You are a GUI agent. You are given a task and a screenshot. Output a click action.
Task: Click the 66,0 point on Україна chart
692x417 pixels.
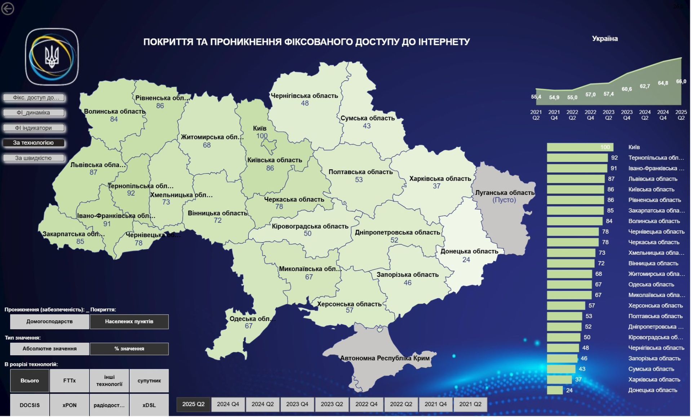tap(681, 58)
